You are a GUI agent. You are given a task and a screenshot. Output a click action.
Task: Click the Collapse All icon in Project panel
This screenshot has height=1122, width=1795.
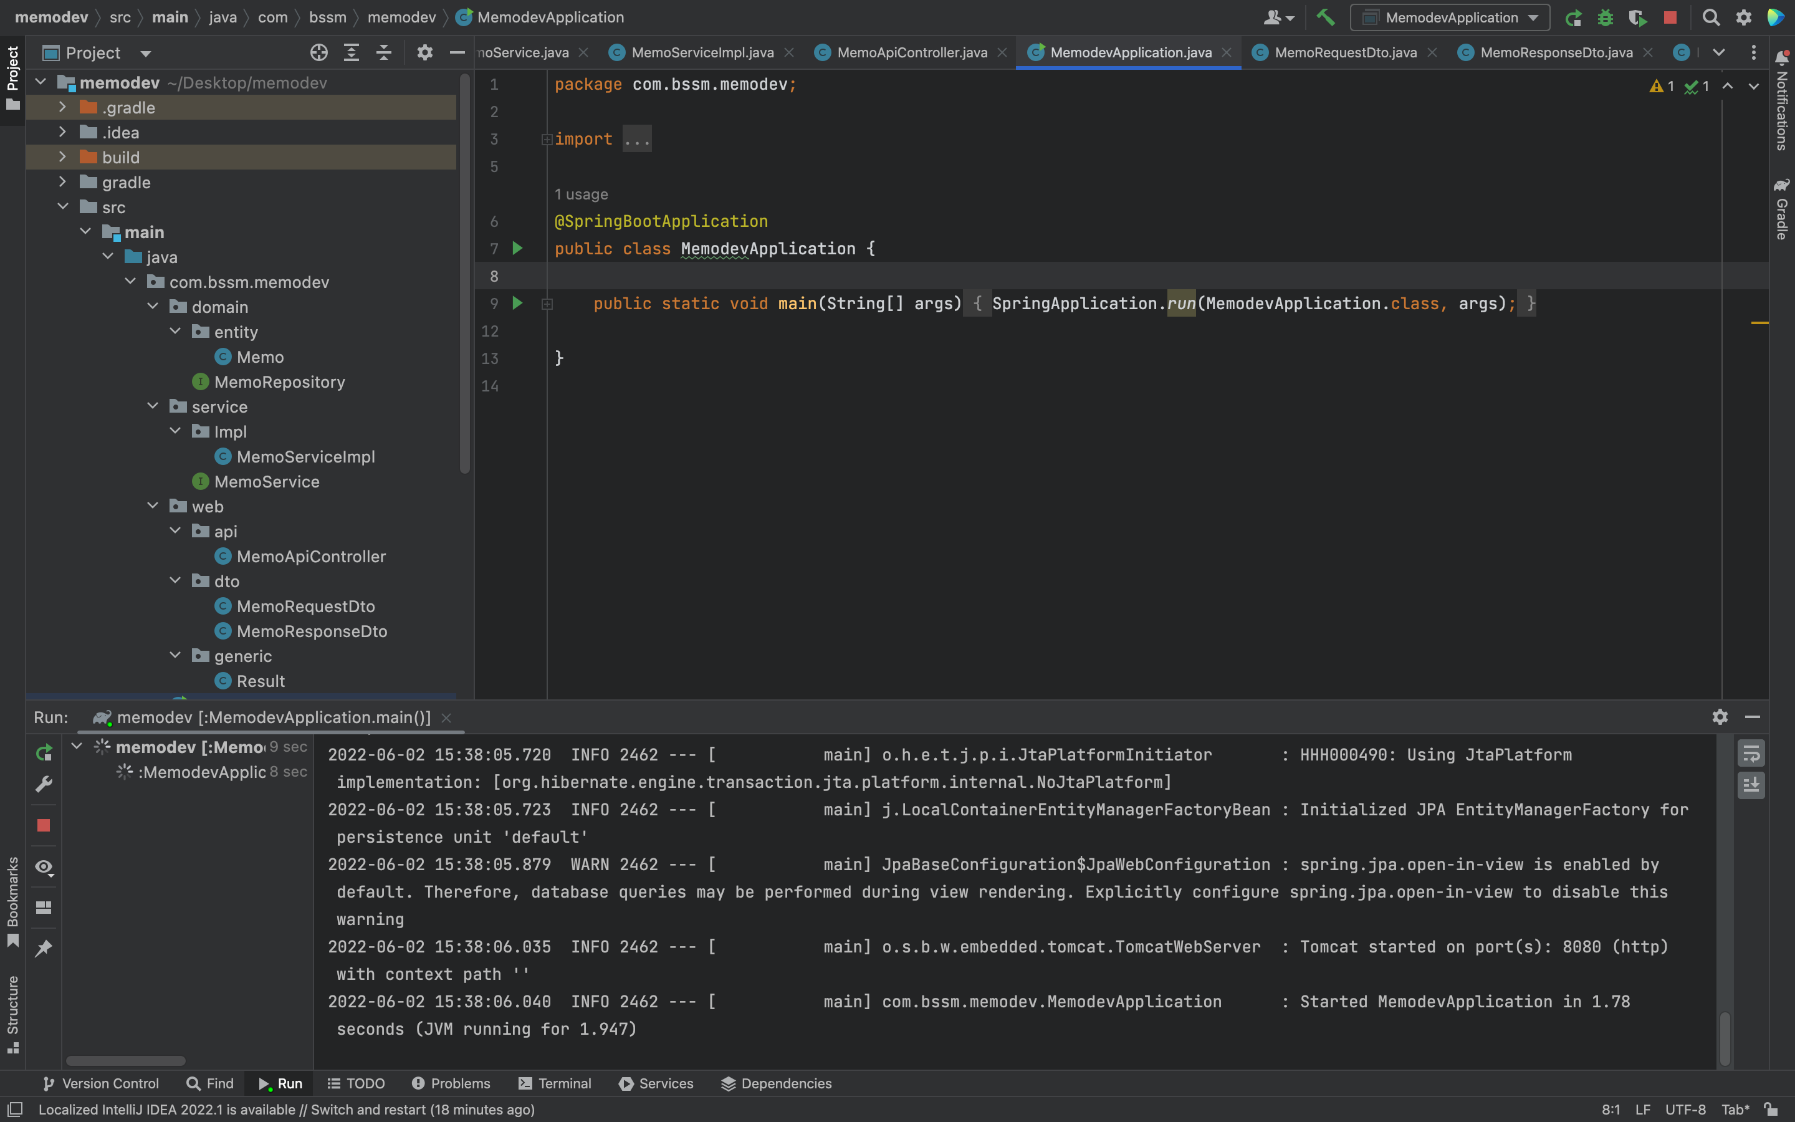pos(383,53)
